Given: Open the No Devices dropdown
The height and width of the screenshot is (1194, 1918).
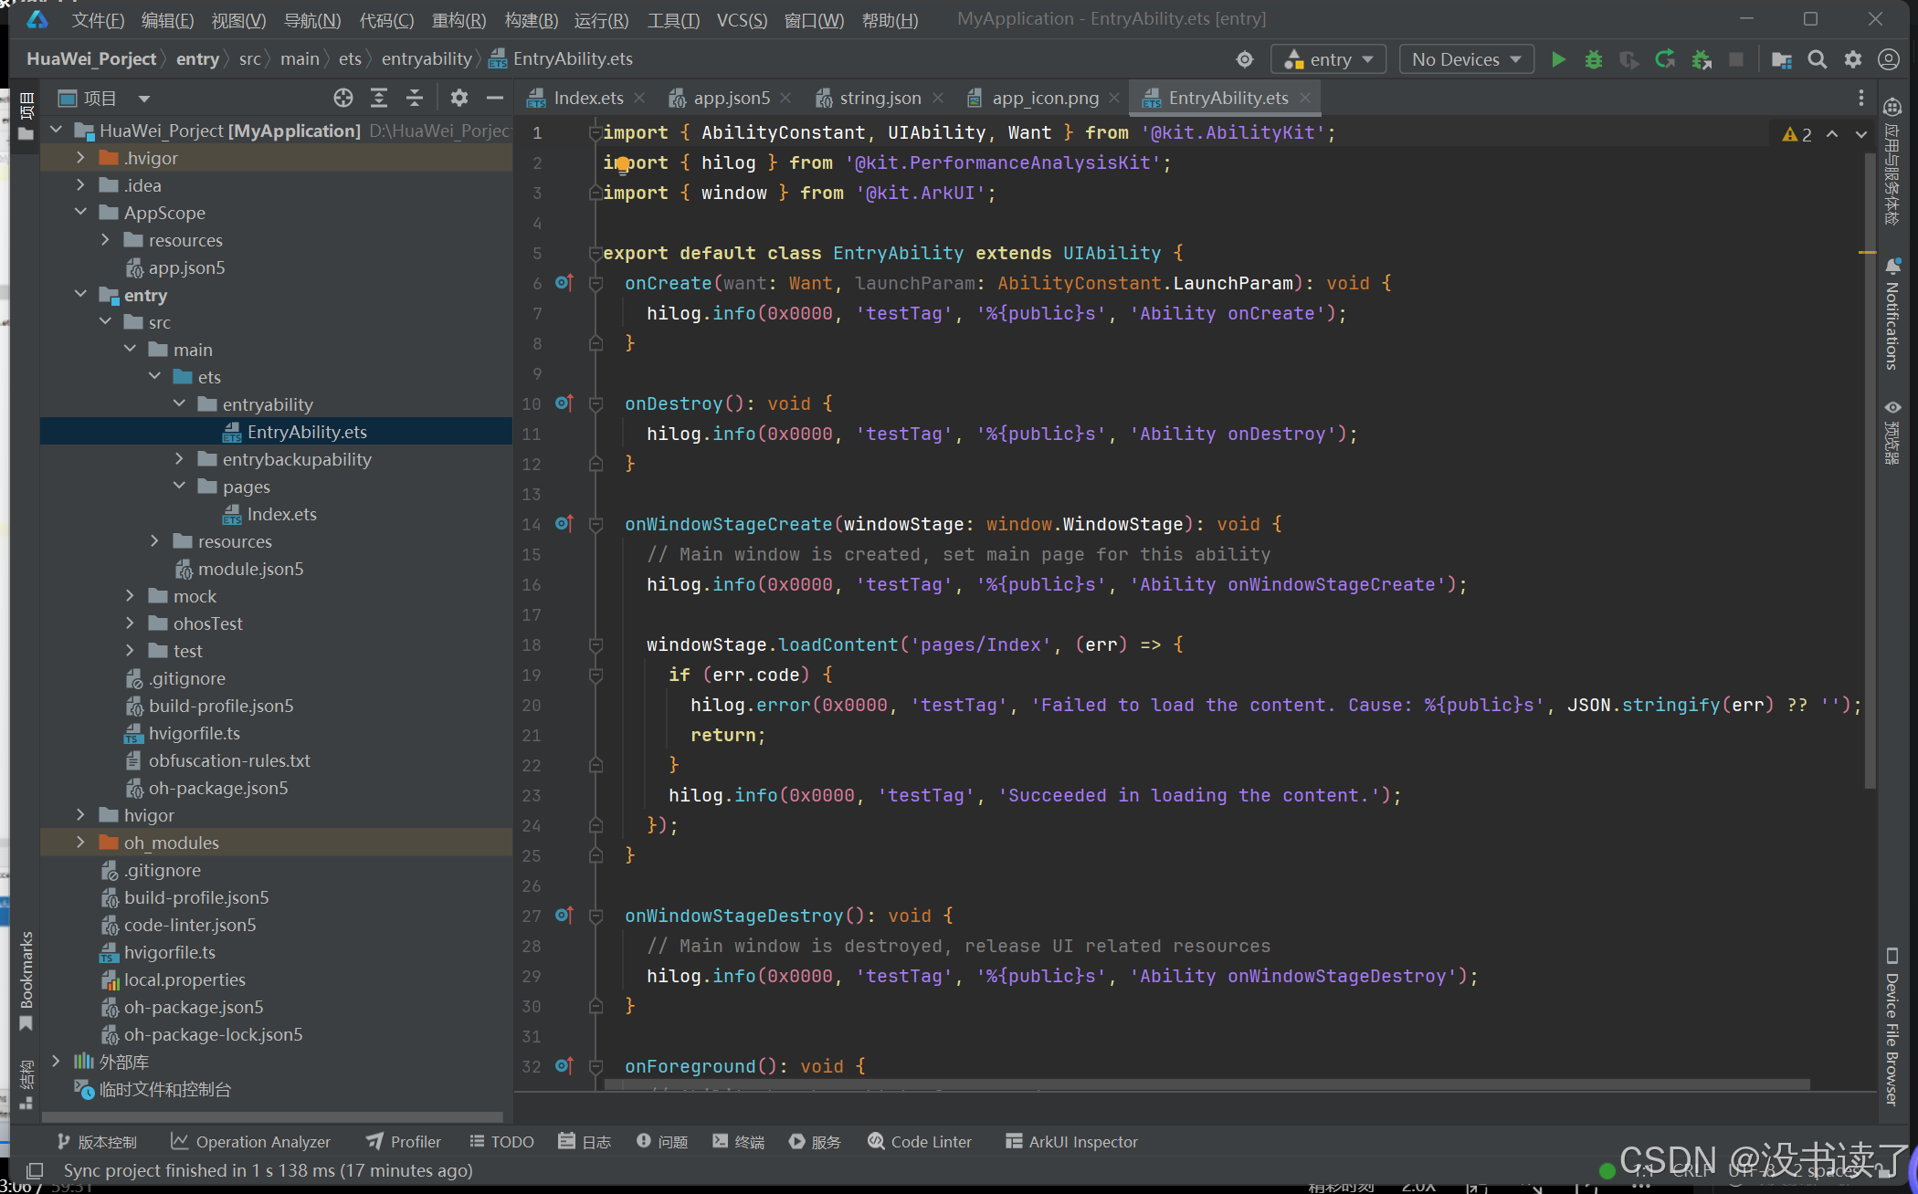Looking at the screenshot, I should coord(1466,60).
